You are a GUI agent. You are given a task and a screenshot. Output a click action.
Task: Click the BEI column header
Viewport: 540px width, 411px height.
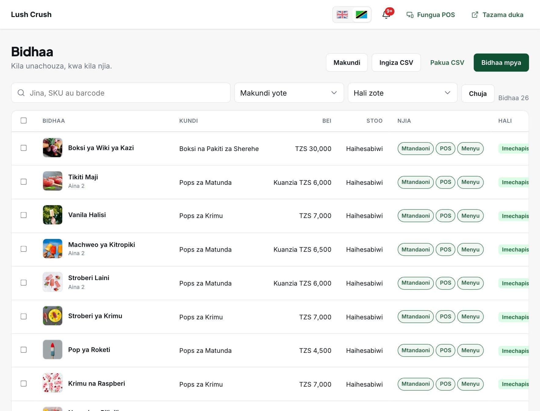coord(327,121)
